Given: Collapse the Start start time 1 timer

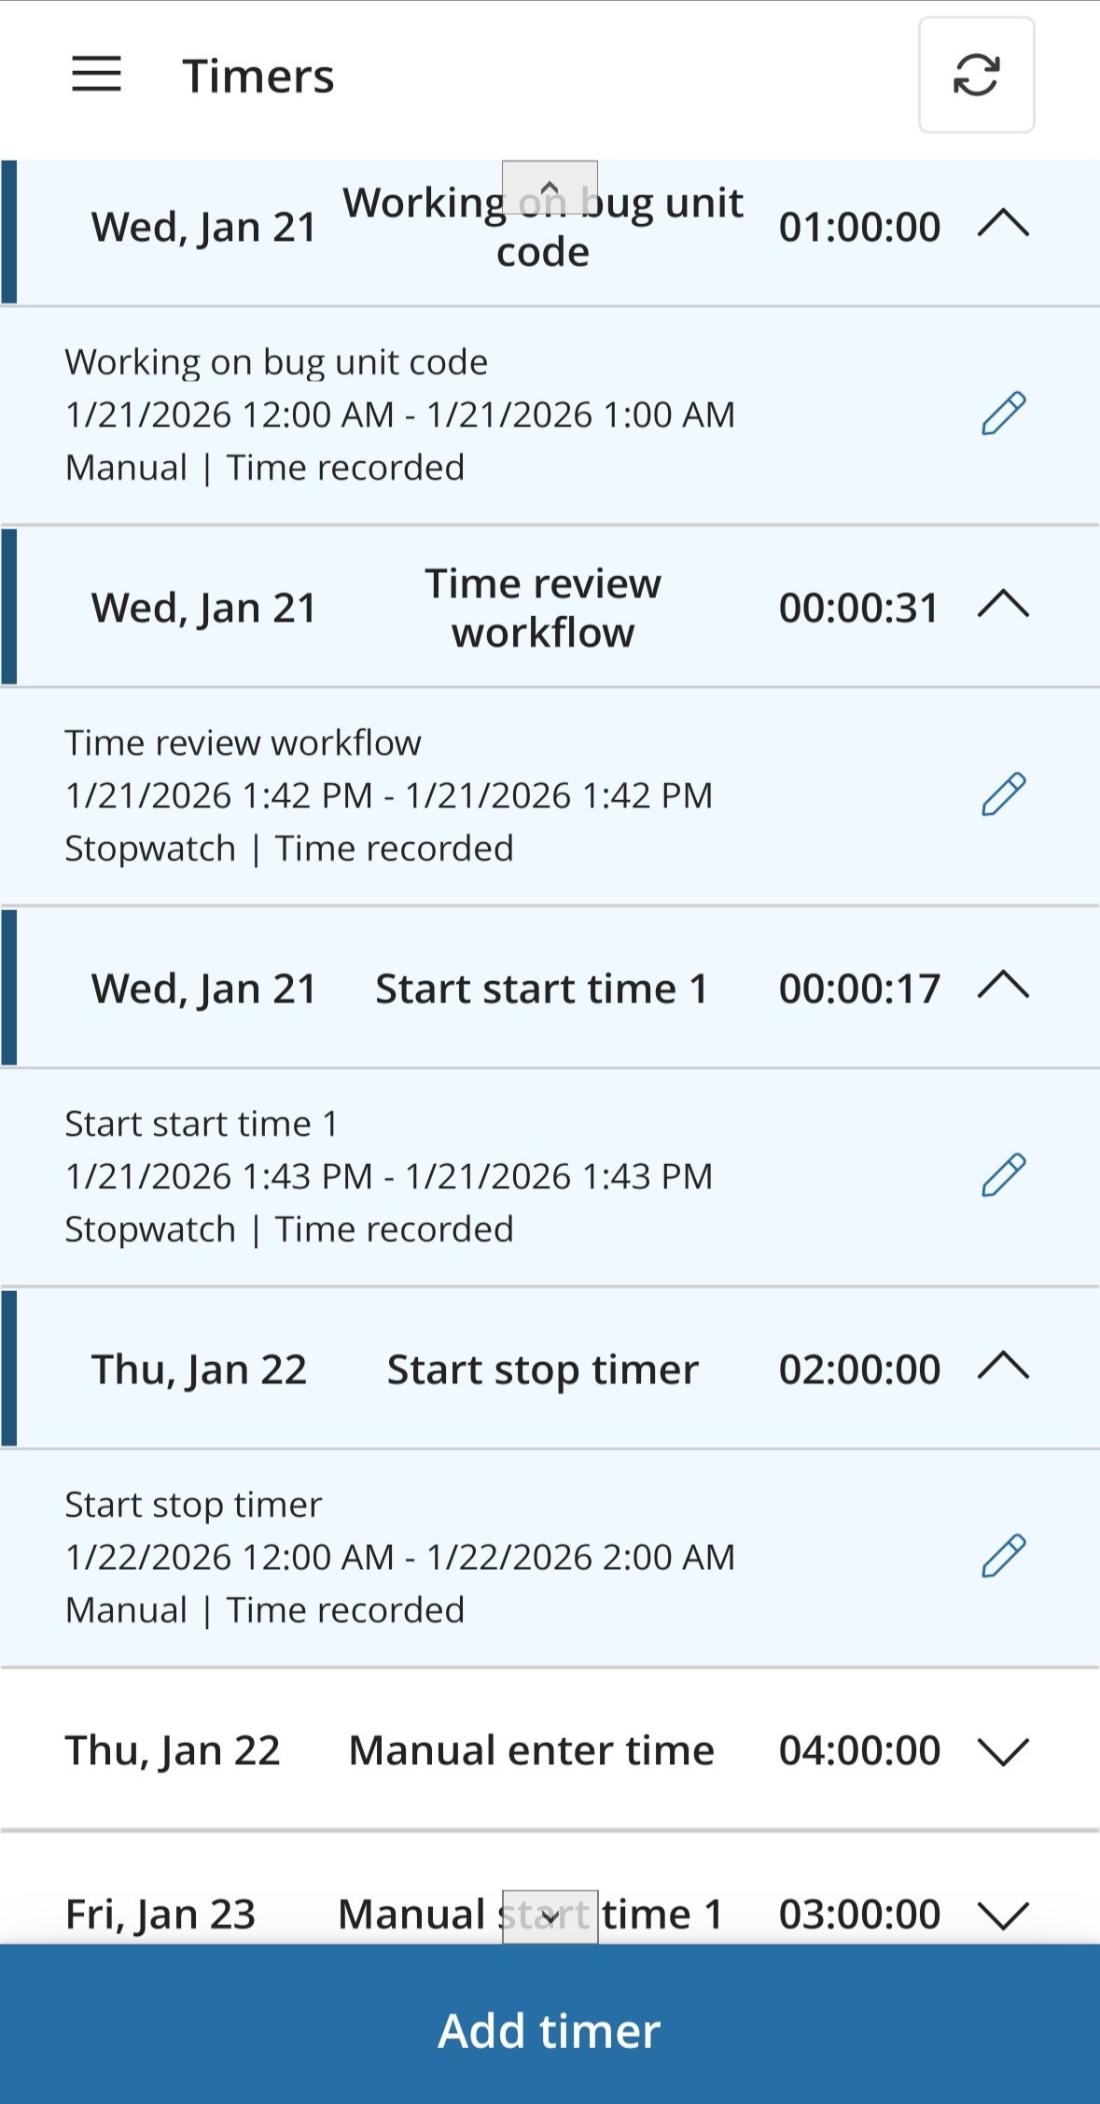Looking at the screenshot, I should tap(1003, 987).
